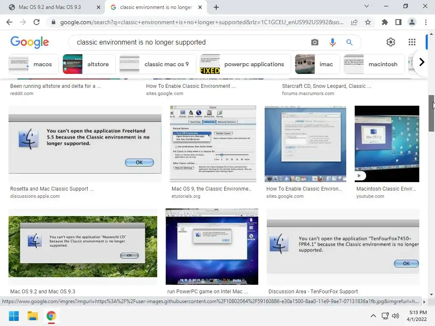Open the PowerPC game on Intel Mac thumbnail
435x326 pixels.
click(x=212, y=247)
